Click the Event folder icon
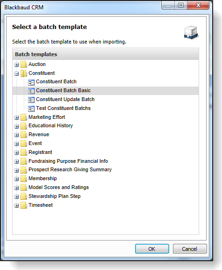The height and width of the screenshot is (270, 222). (x=24, y=144)
